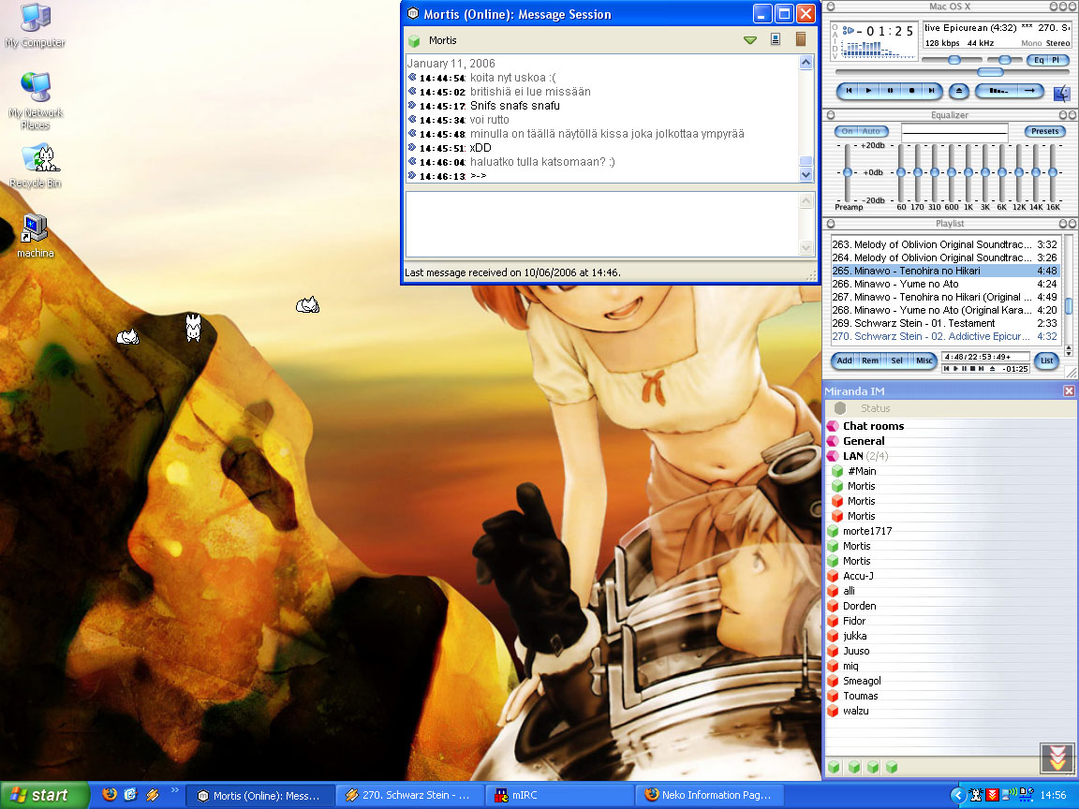Select contact walzu in Miranda list

coord(855,711)
